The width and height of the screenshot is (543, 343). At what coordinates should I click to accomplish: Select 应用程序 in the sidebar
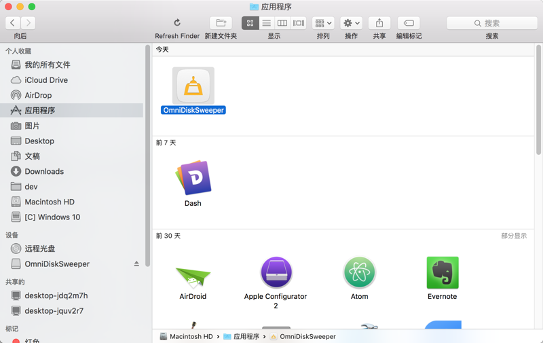[72, 111]
